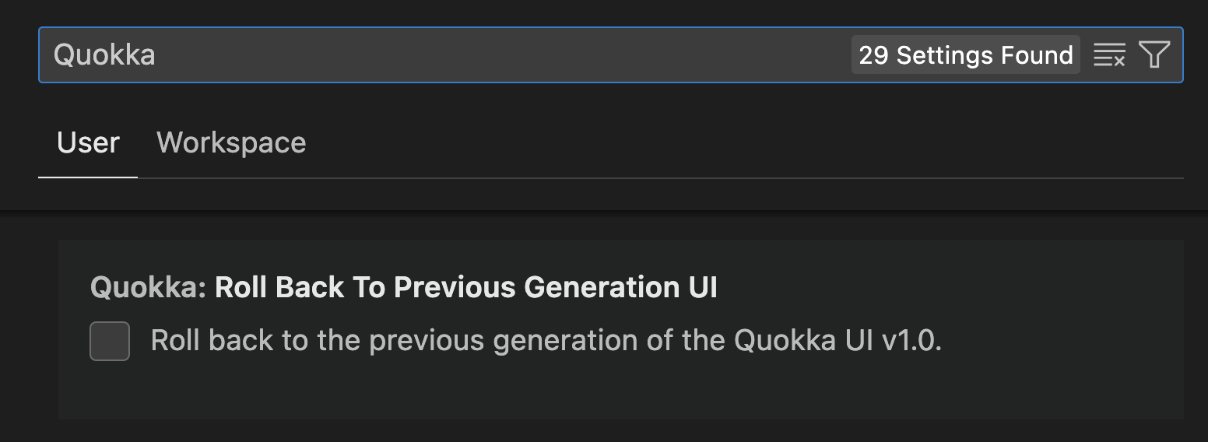The image size is (1208, 442).
Task: Open the settings filter funnel icon
Action: [1154, 55]
